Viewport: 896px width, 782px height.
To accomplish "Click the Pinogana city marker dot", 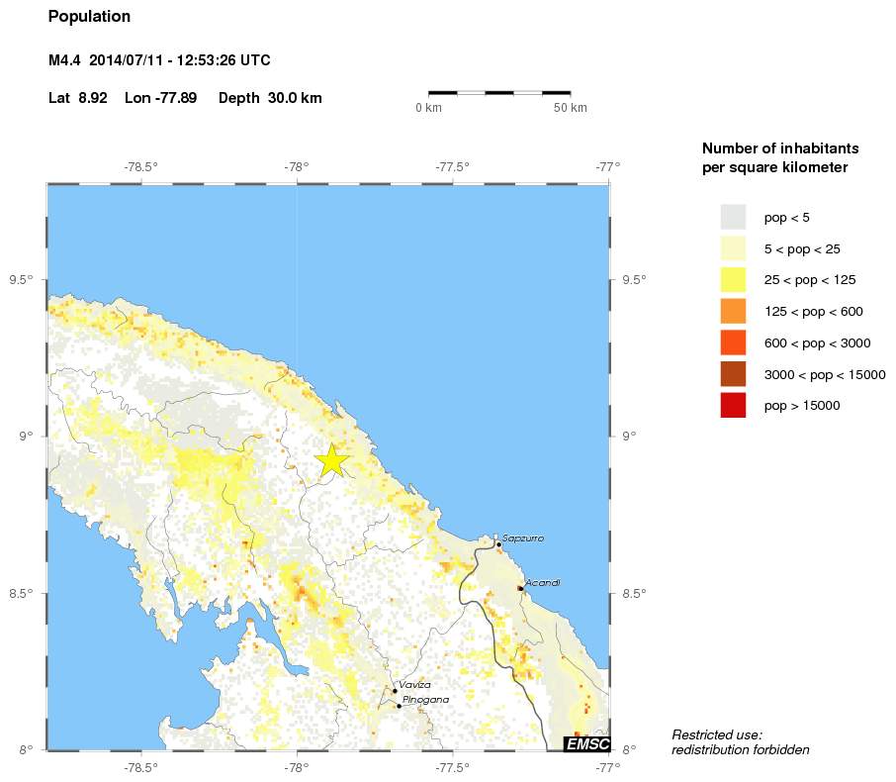I will pos(399,706).
